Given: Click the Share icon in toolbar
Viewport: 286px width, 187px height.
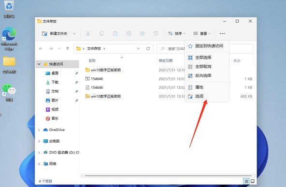Looking at the screenshot, I should (142, 33).
